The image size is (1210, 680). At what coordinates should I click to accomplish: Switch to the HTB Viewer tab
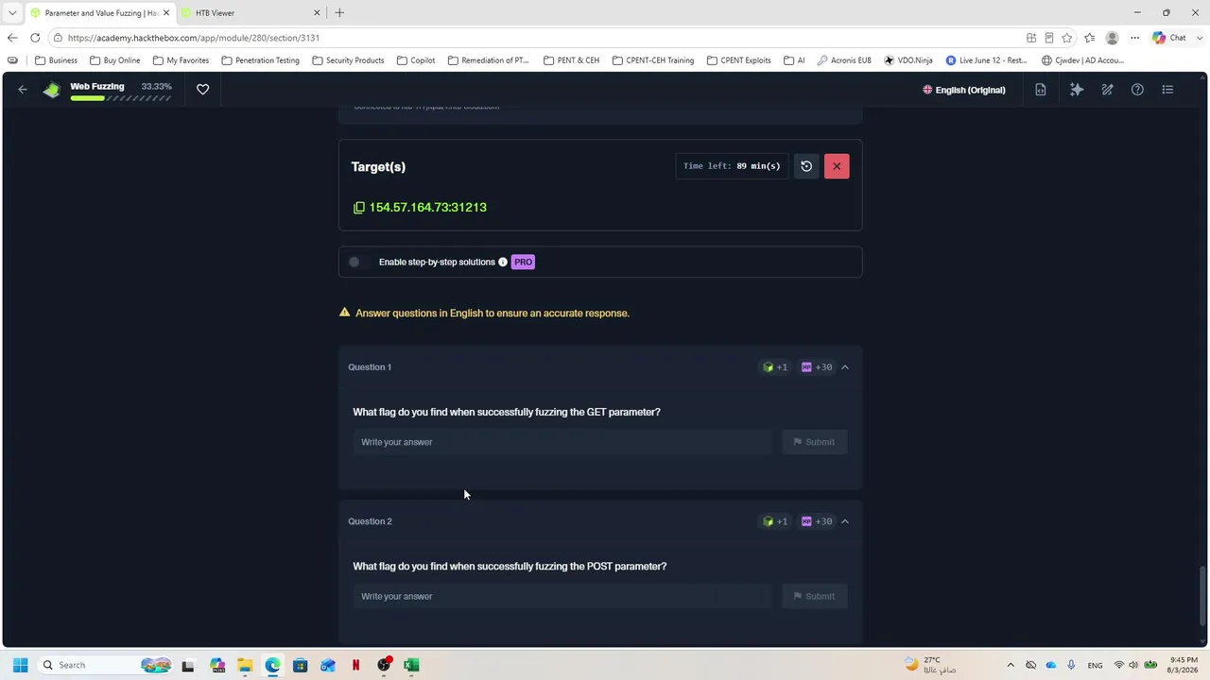tap(249, 12)
